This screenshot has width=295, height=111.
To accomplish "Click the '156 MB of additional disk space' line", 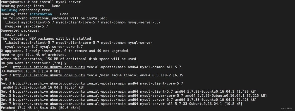I will tap(69, 59).
